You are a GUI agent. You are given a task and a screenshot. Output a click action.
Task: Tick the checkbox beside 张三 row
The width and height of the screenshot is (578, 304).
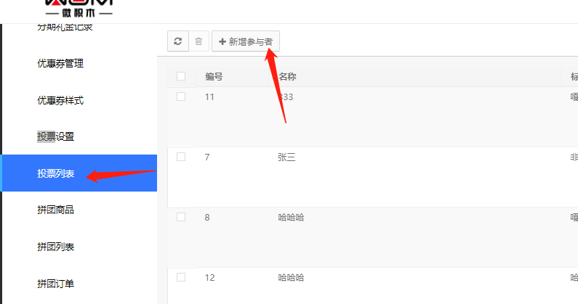click(181, 157)
